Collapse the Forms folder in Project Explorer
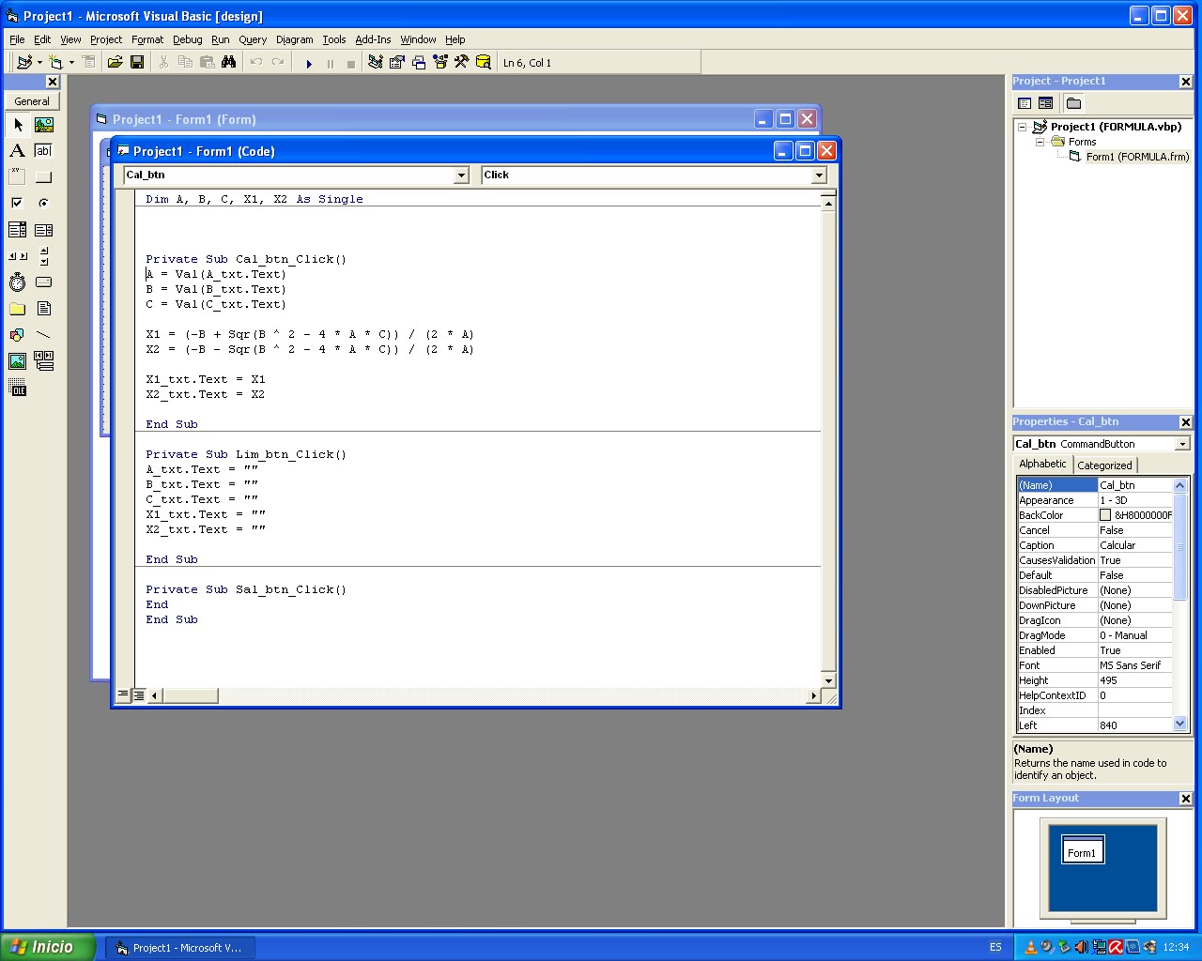1202x961 pixels. pos(1040,142)
